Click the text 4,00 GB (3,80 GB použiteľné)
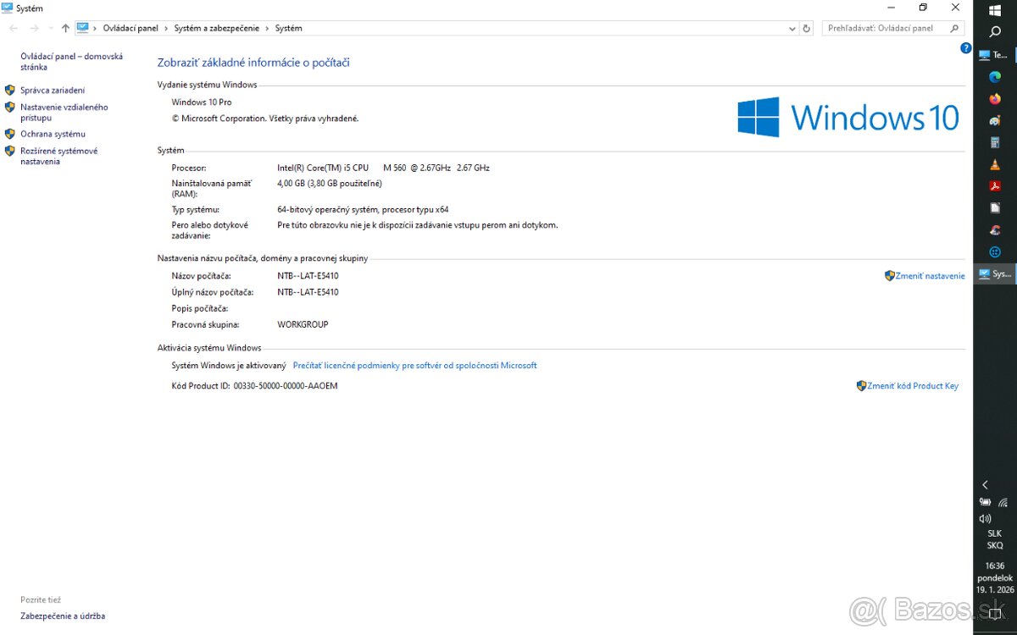 [330, 184]
